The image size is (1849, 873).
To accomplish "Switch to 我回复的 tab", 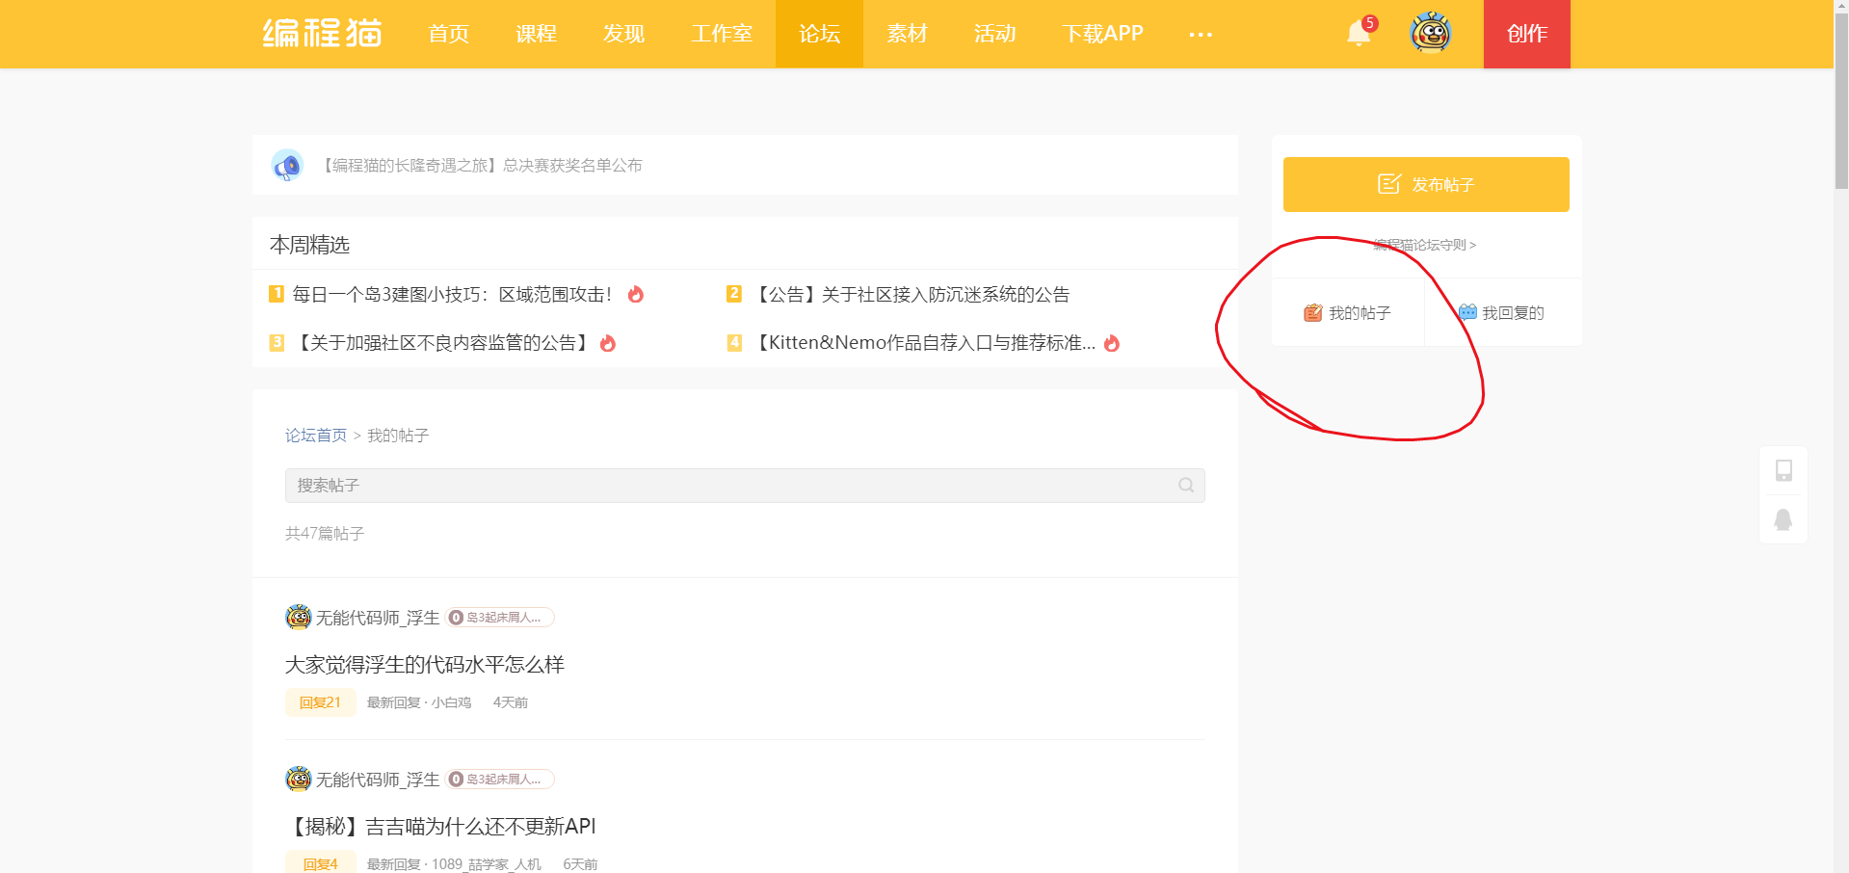I will click(x=1503, y=312).
